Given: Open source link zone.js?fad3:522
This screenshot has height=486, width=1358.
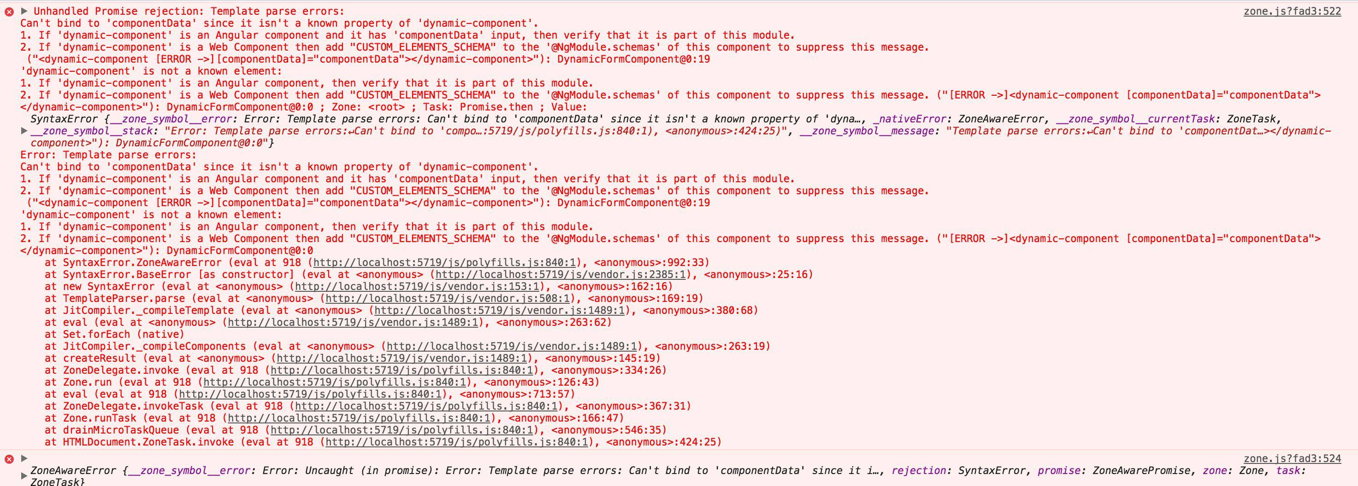Looking at the screenshot, I should pos(1292,11).
